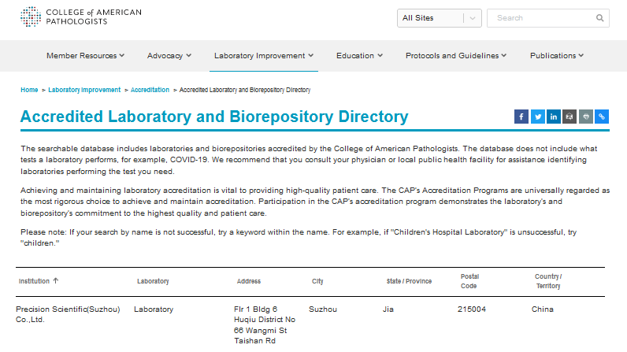This screenshot has height=352, width=627.
Task: Sort by Institution ascending arrow
Action: 56,281
